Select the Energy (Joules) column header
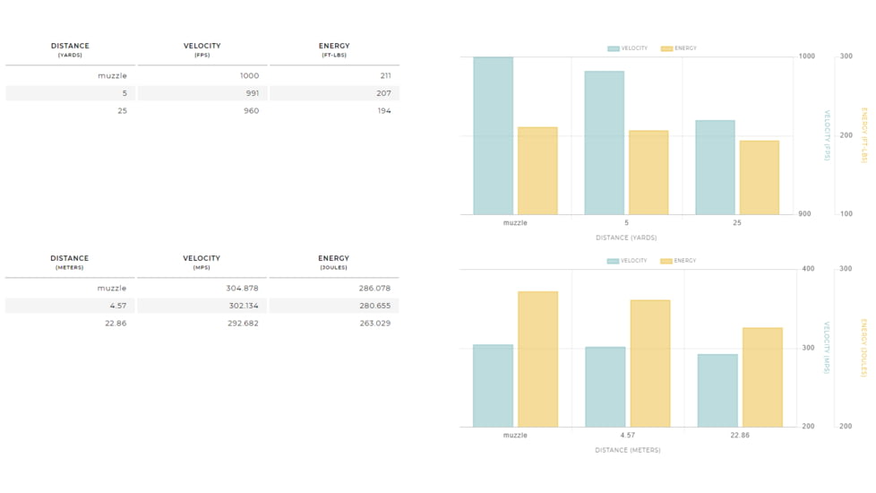Screen dimensions: 876x493 [x=333, y=262]
